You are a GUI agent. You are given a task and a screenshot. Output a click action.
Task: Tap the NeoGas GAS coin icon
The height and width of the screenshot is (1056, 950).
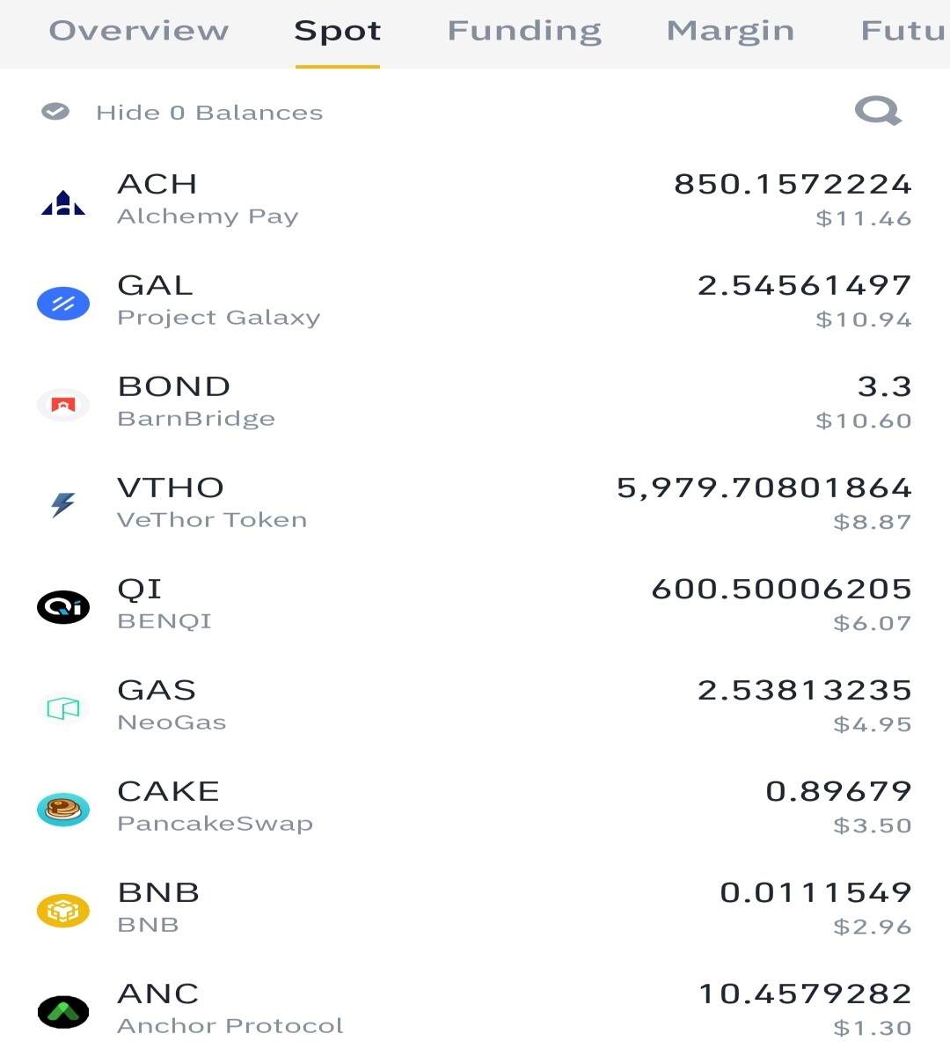tap(63, 708)
